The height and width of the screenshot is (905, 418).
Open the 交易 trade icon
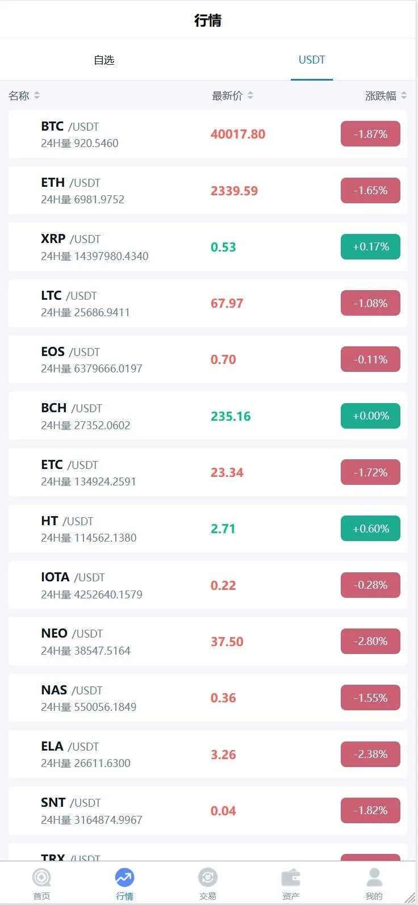click(207, 878)
